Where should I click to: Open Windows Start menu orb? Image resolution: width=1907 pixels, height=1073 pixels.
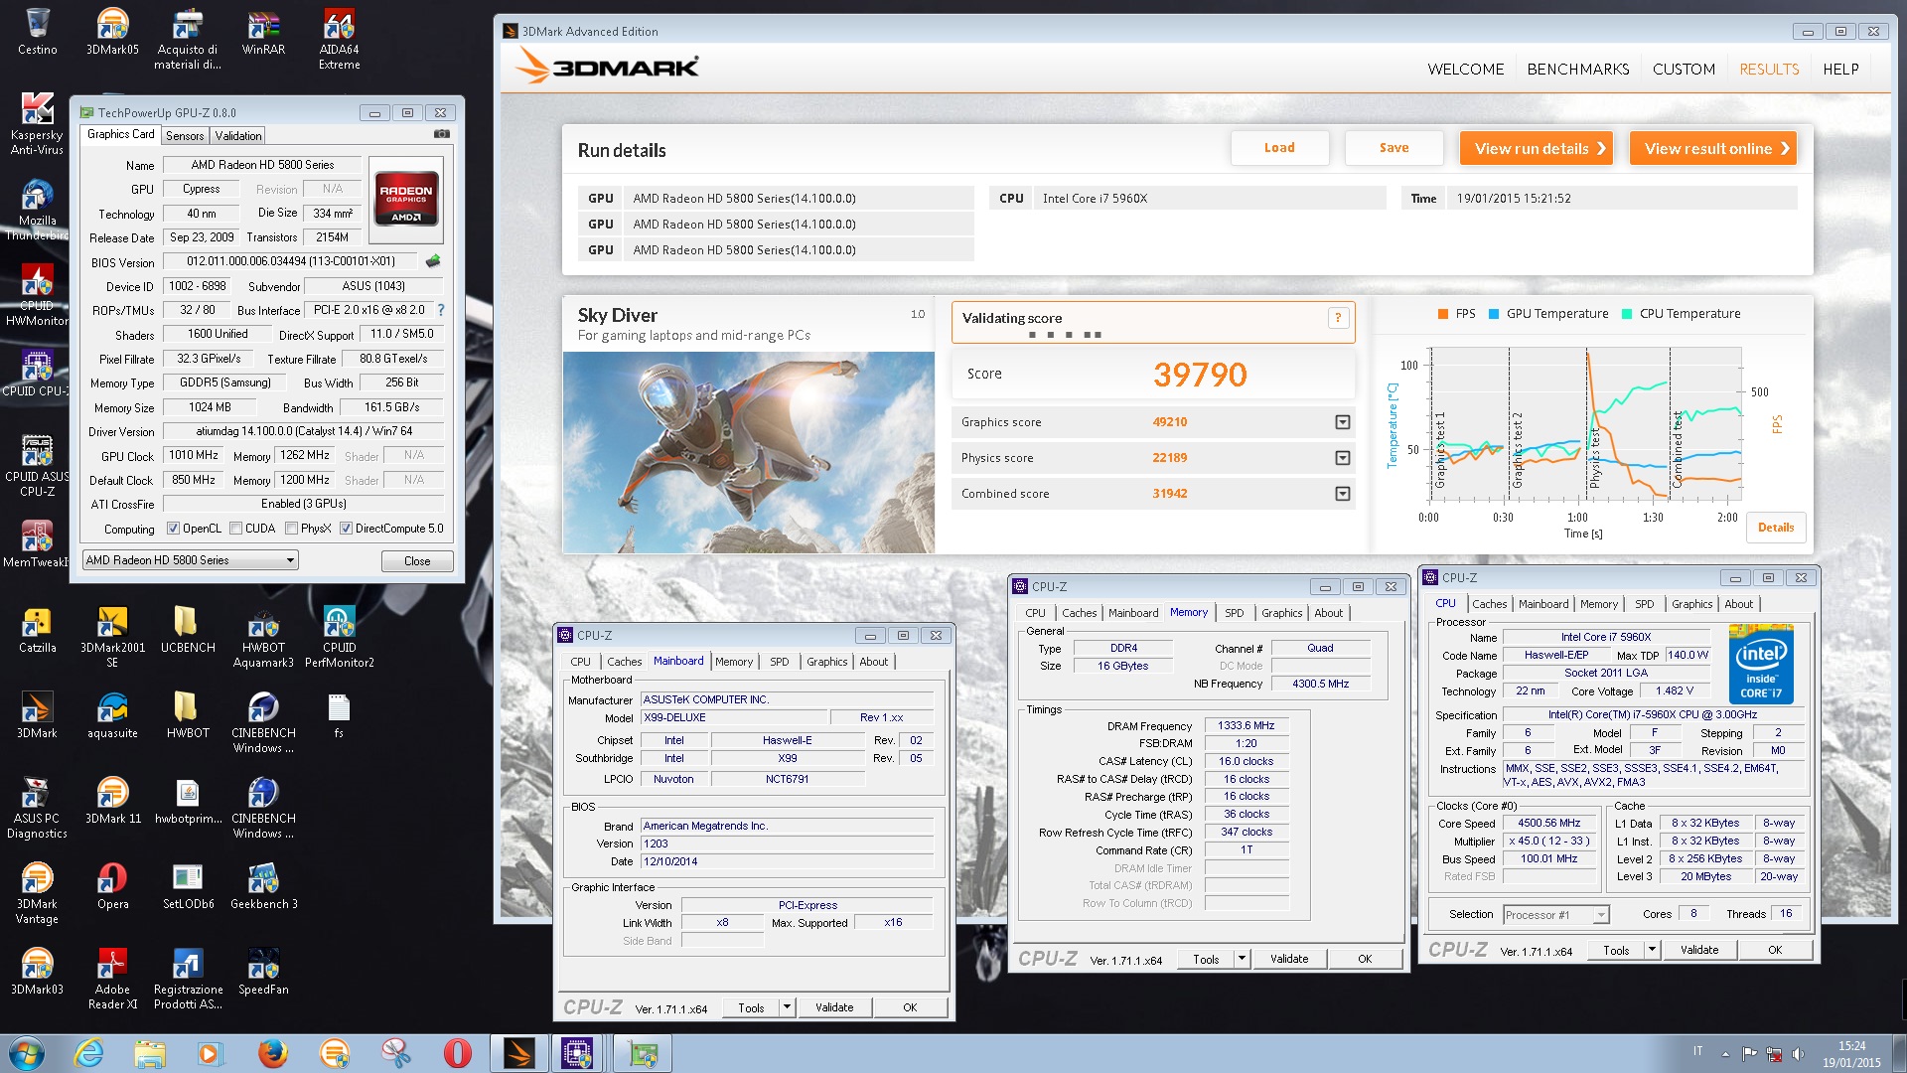point(27,1053)
